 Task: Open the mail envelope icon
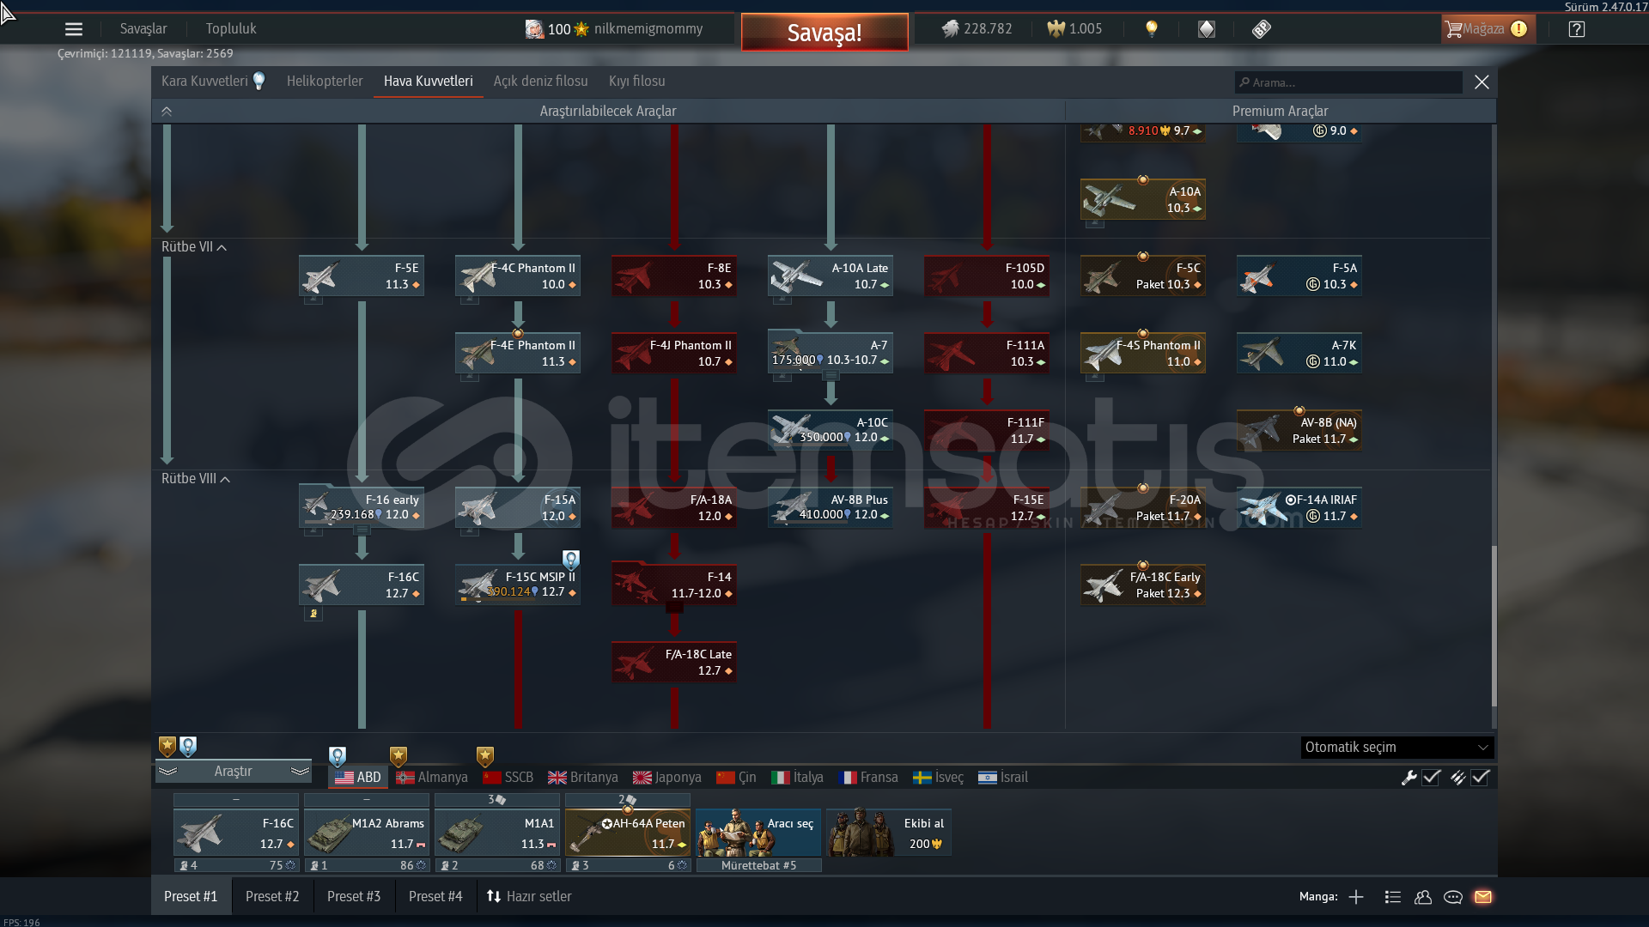[1483, 897]
